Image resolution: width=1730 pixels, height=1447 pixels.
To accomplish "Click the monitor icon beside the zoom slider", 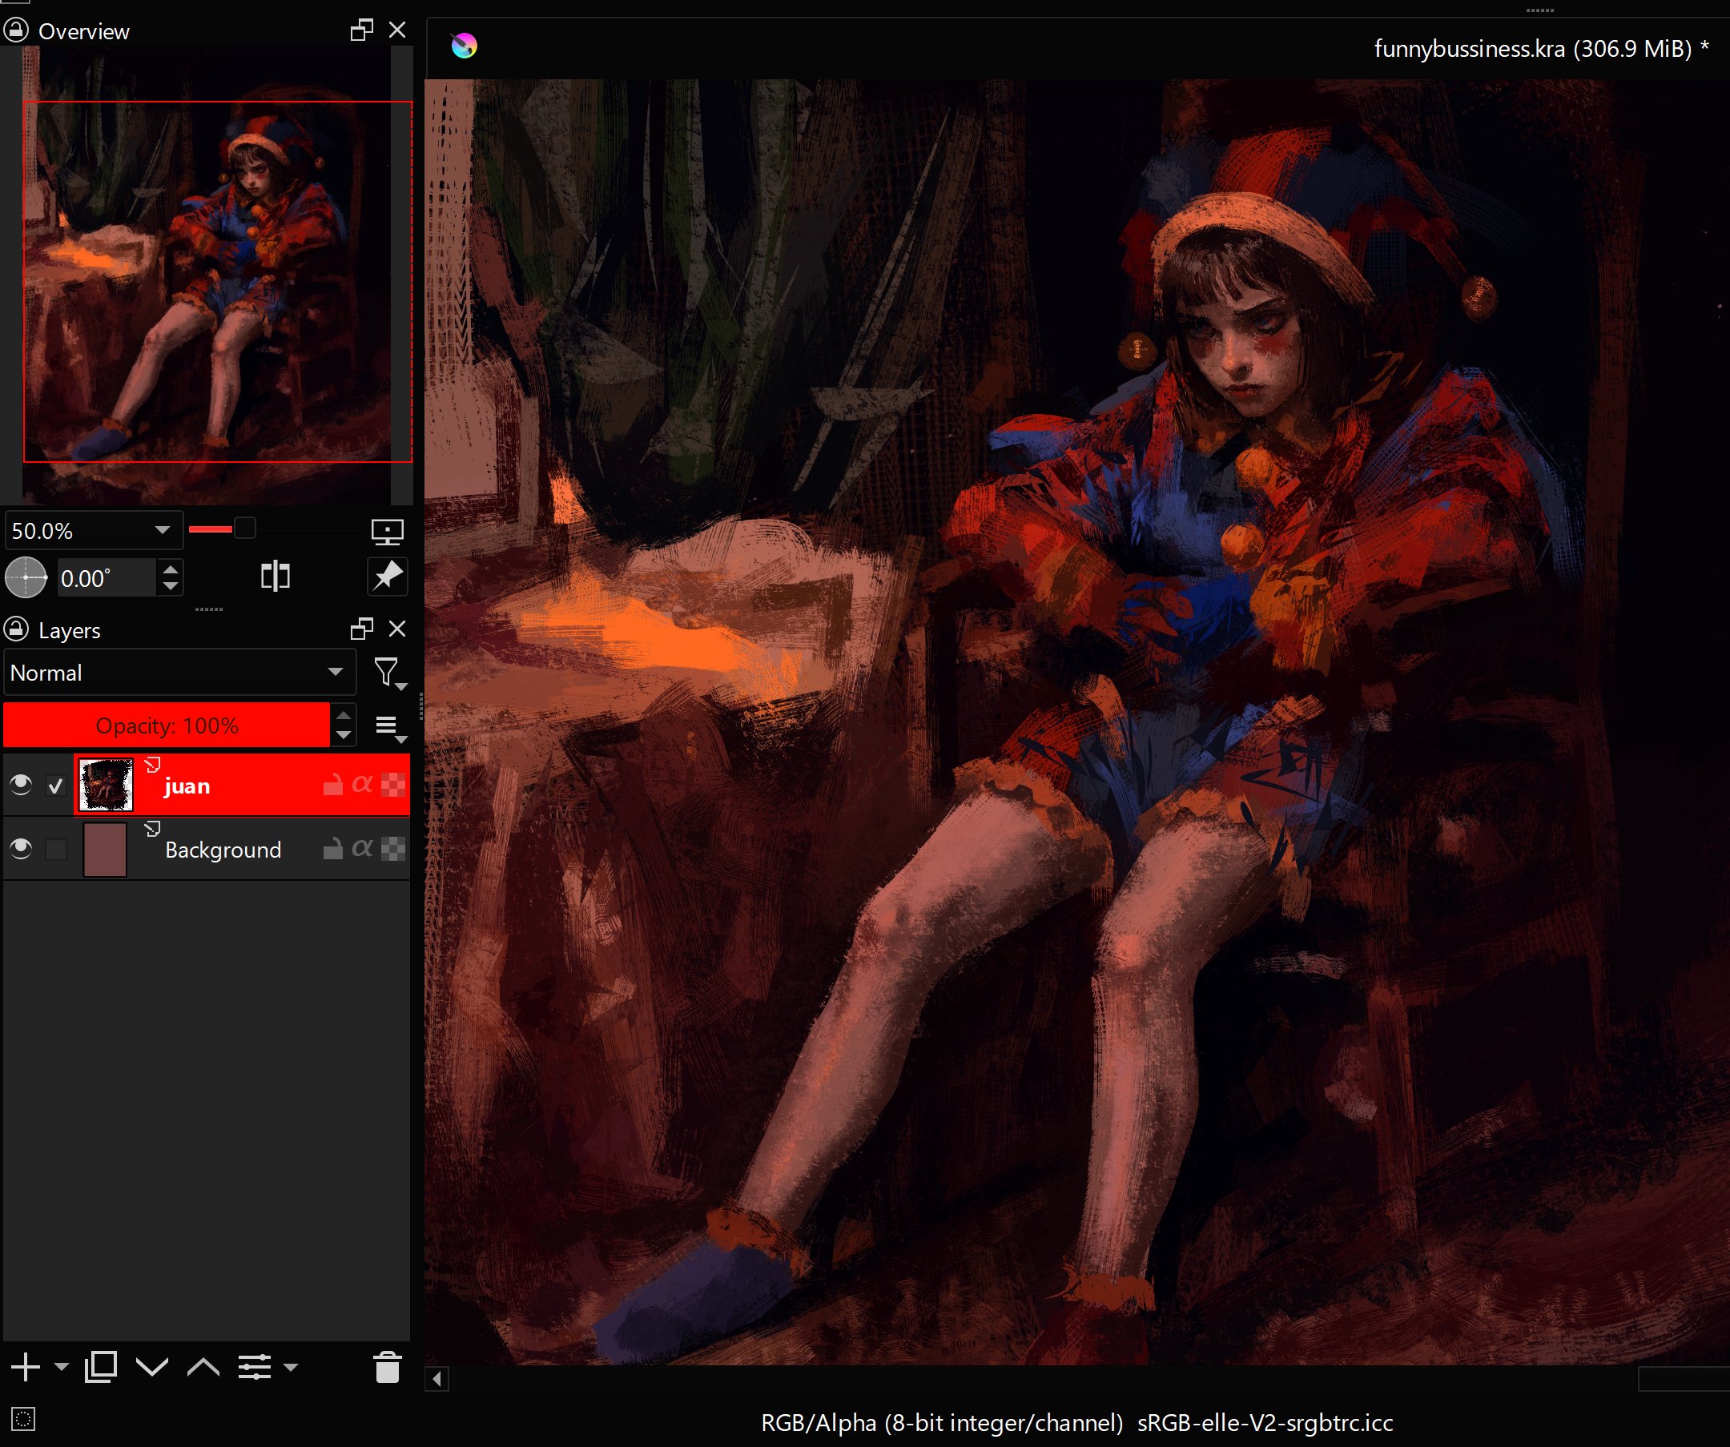I will click(x=387, y=531).
